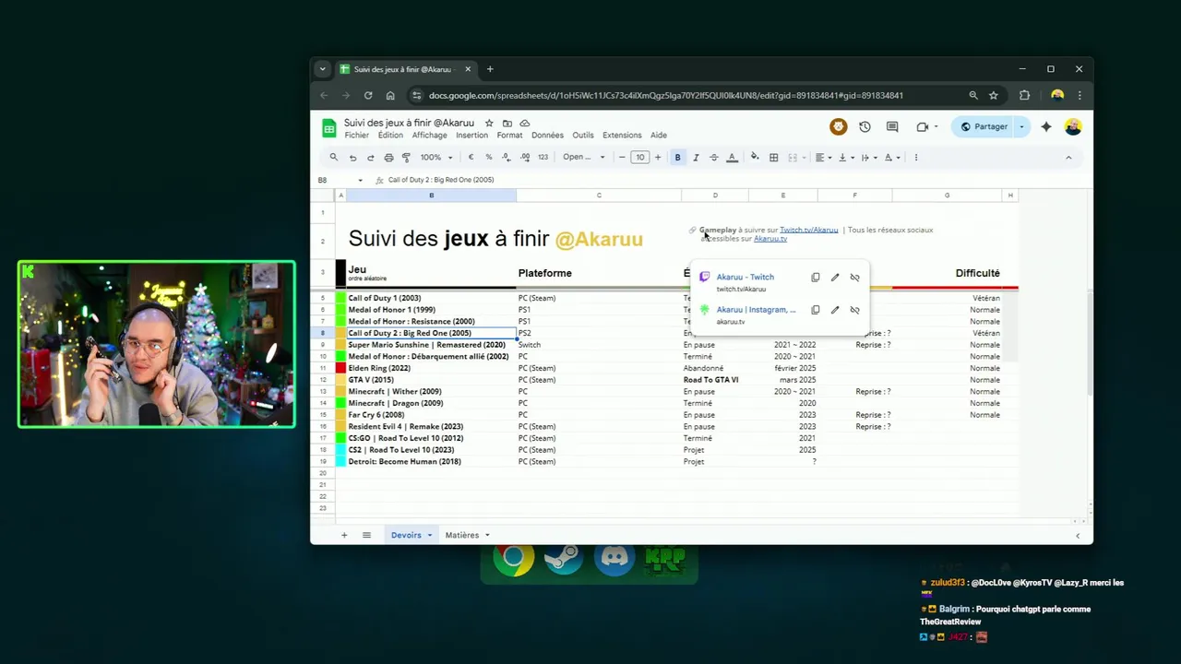Switch to the Matières sheet tab

coord(462,535)
